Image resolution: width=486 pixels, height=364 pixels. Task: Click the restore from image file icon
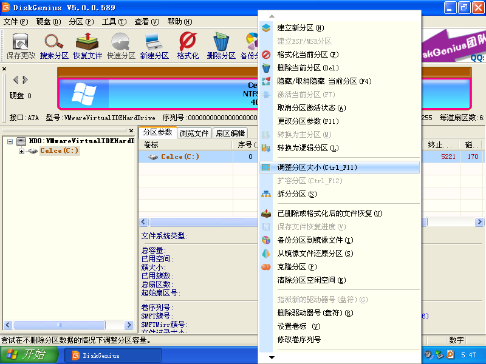[x=266, y=254]
